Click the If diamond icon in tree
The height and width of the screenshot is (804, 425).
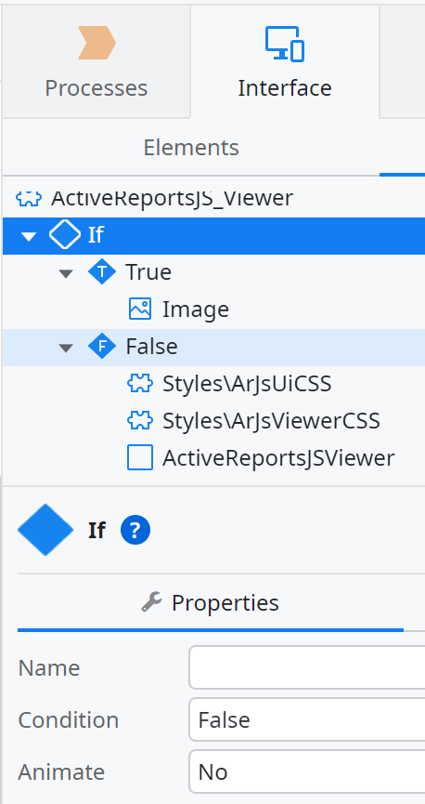[65, 235]
